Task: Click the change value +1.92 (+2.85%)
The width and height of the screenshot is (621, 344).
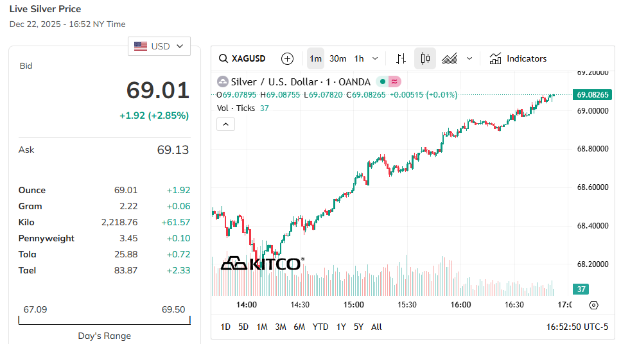Action: (x=154, y=116)
